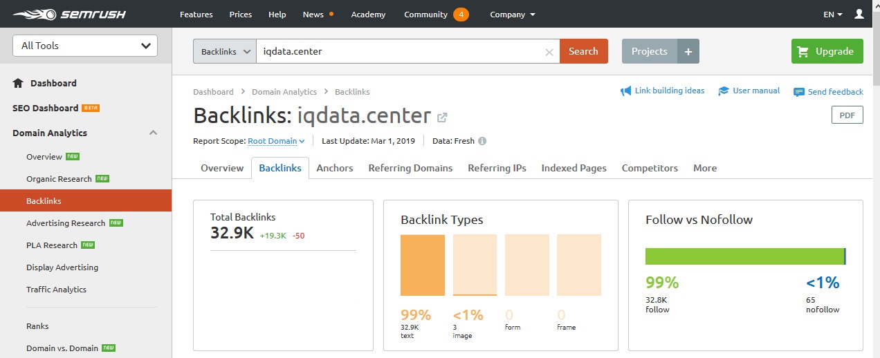Open Traffic Analytics in sidebar
This screenshot has width=880, height=358.
56,290
